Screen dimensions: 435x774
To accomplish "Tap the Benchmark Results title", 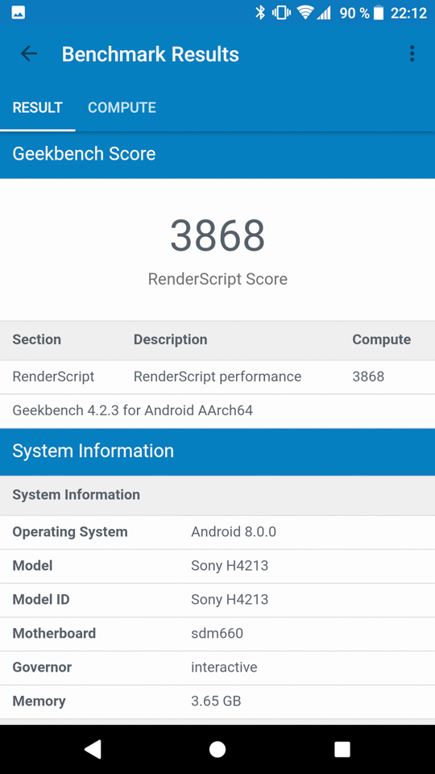I will coord(151,54).
